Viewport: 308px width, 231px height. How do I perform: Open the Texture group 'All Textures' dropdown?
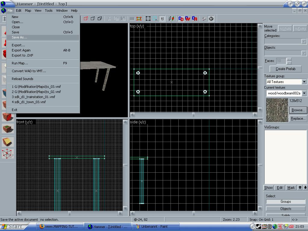tap(304, 82)
